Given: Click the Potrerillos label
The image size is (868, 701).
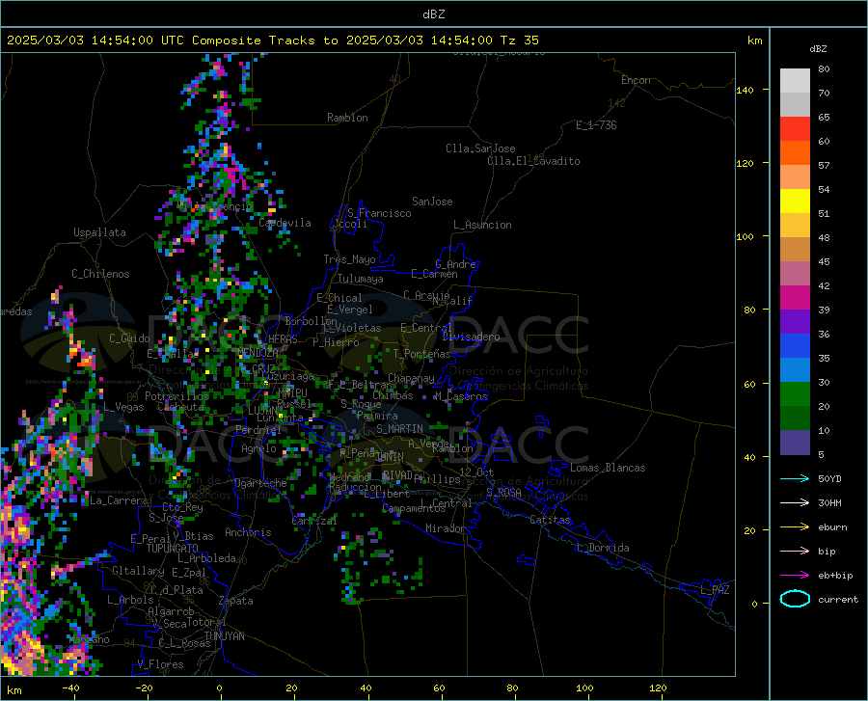Looking at the screenshot, I should [x=176, y=396].
